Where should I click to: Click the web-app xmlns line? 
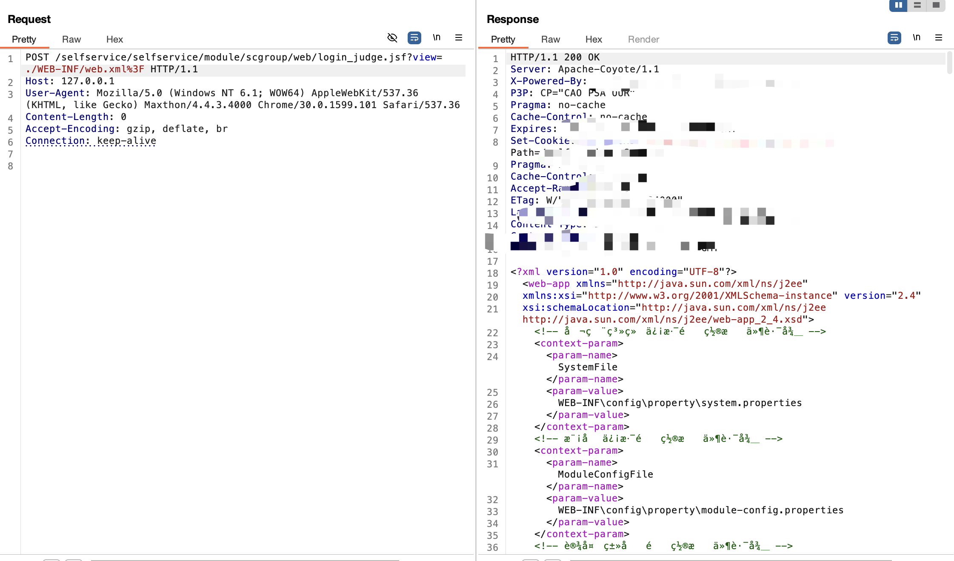pyautogui.click(x=665, y=283)
